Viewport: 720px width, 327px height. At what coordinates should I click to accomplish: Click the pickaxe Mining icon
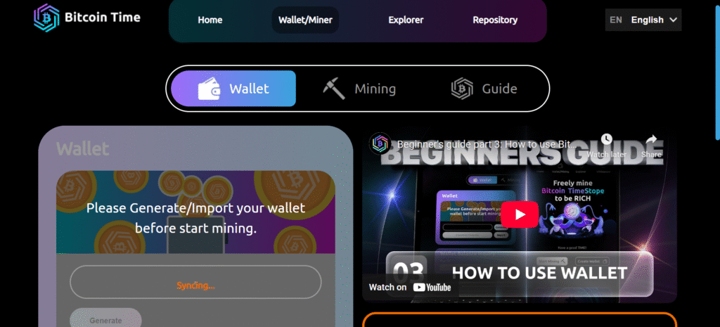click(333, 88)
